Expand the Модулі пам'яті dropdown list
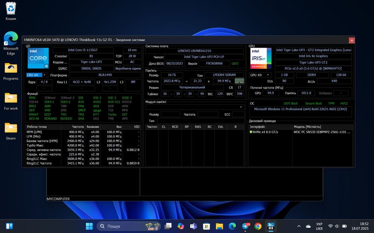The width and height of the screenshot is (374, 233). coord(241,107)
